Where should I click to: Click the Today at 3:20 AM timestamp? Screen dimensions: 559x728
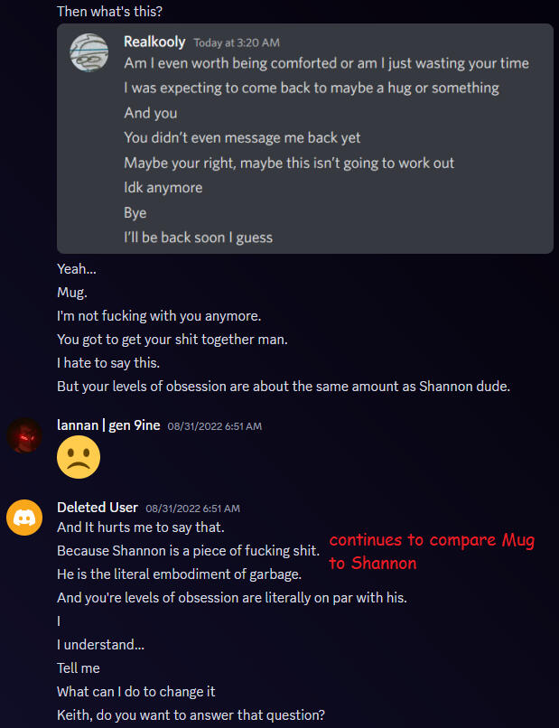(x=237, y=42)
